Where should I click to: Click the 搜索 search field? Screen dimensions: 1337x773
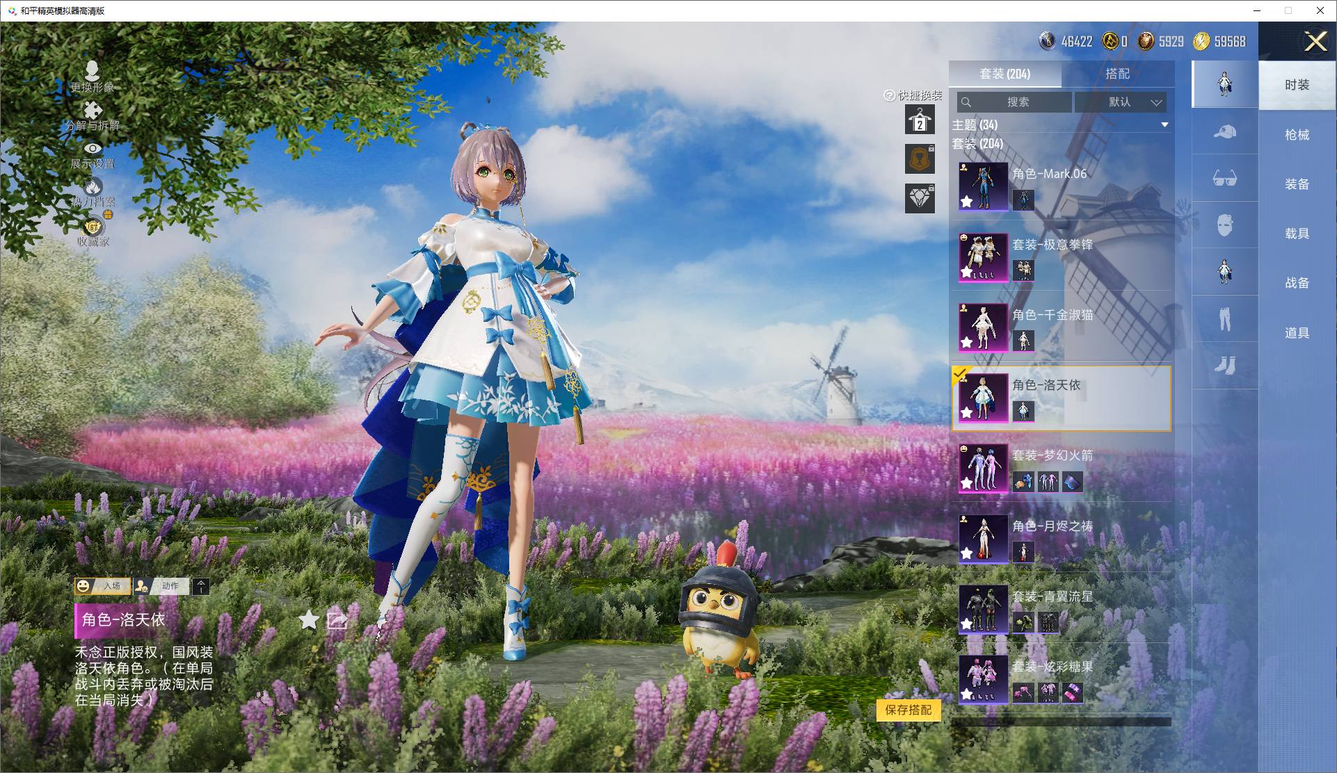coord(1014,102)
